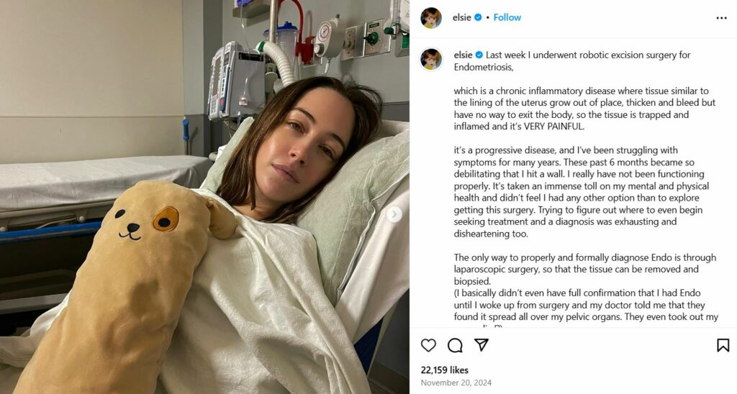Open elsie username in post header
The height and width of the screenshot is (394, 737).
pyautogui.click(x=461, y=17)
